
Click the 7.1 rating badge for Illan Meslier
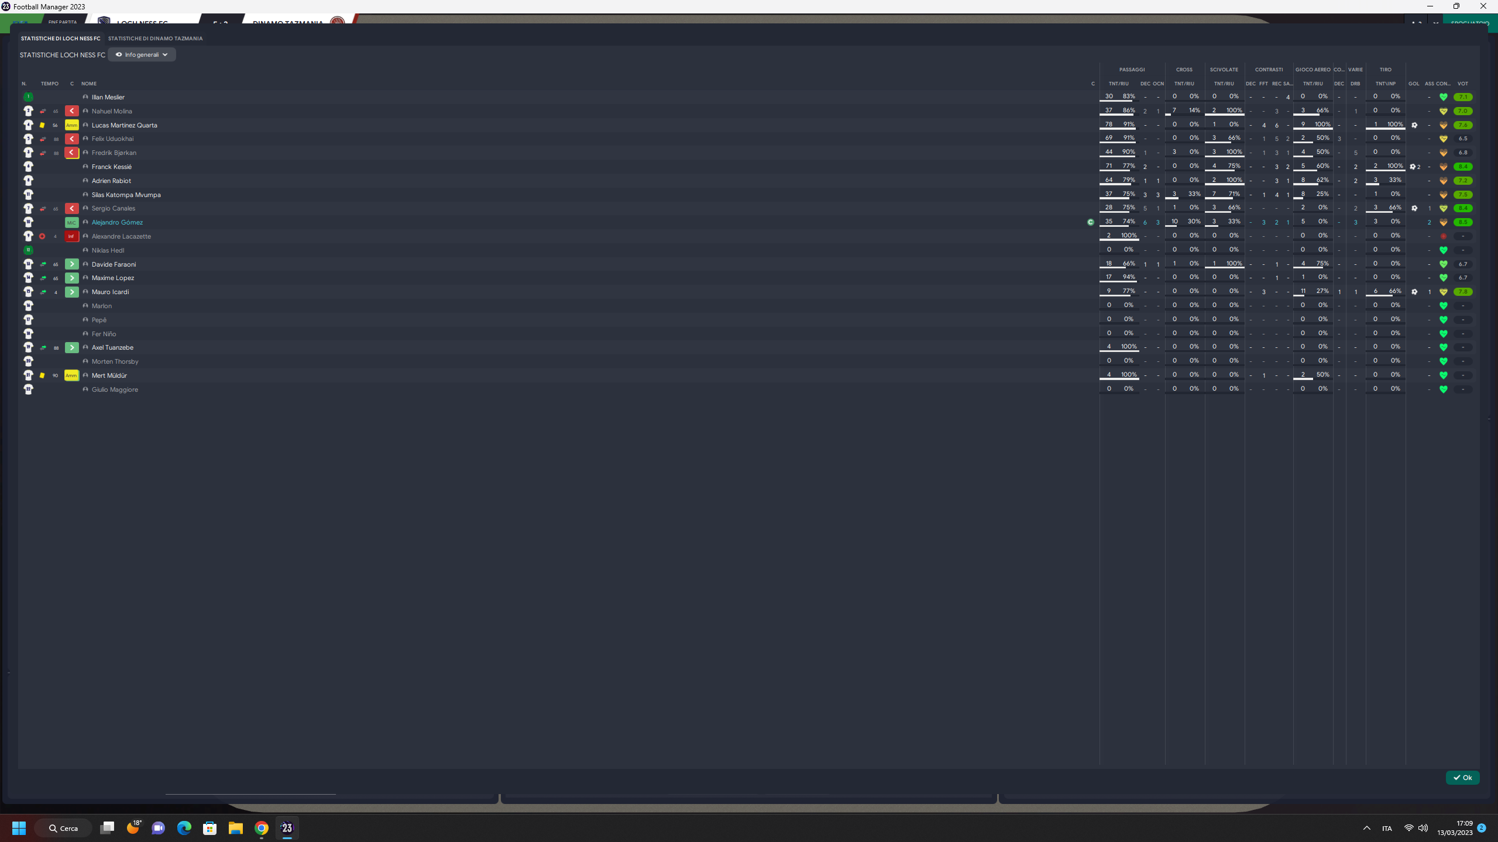pyautogui.click(x=1463, y=97)
